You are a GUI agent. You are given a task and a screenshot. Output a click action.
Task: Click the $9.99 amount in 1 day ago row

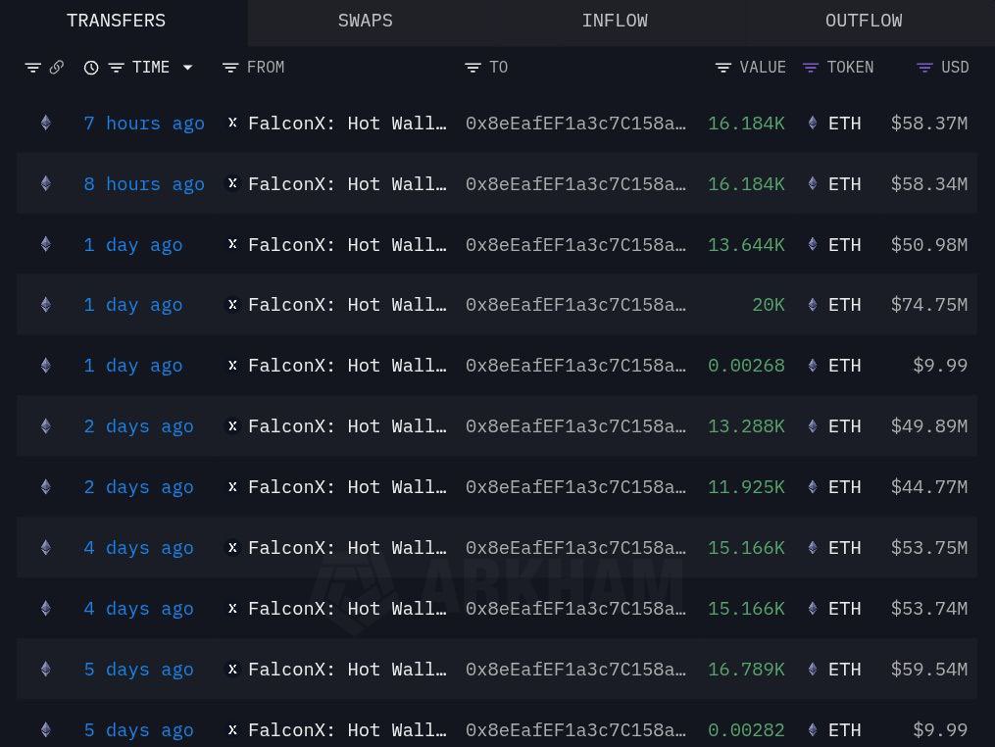pyautogui.click(x=940, y=366)
